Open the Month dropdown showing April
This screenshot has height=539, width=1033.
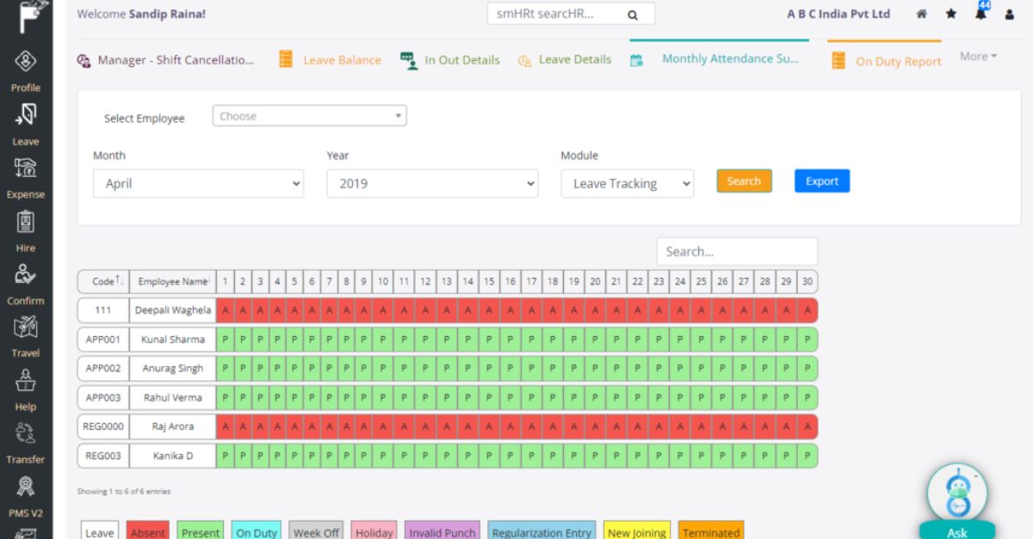(198, 183)
